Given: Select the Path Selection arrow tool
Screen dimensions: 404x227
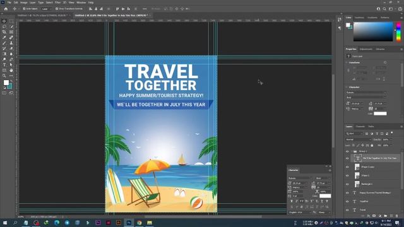Looking at the screenshot, I should coord(11,64).
